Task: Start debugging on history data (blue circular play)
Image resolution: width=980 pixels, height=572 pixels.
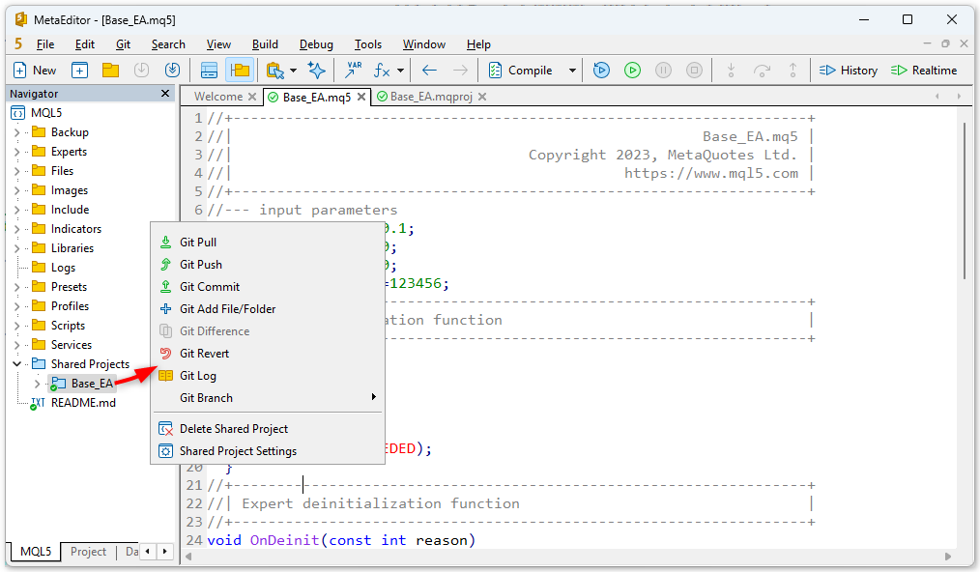Action: (601, 71)
